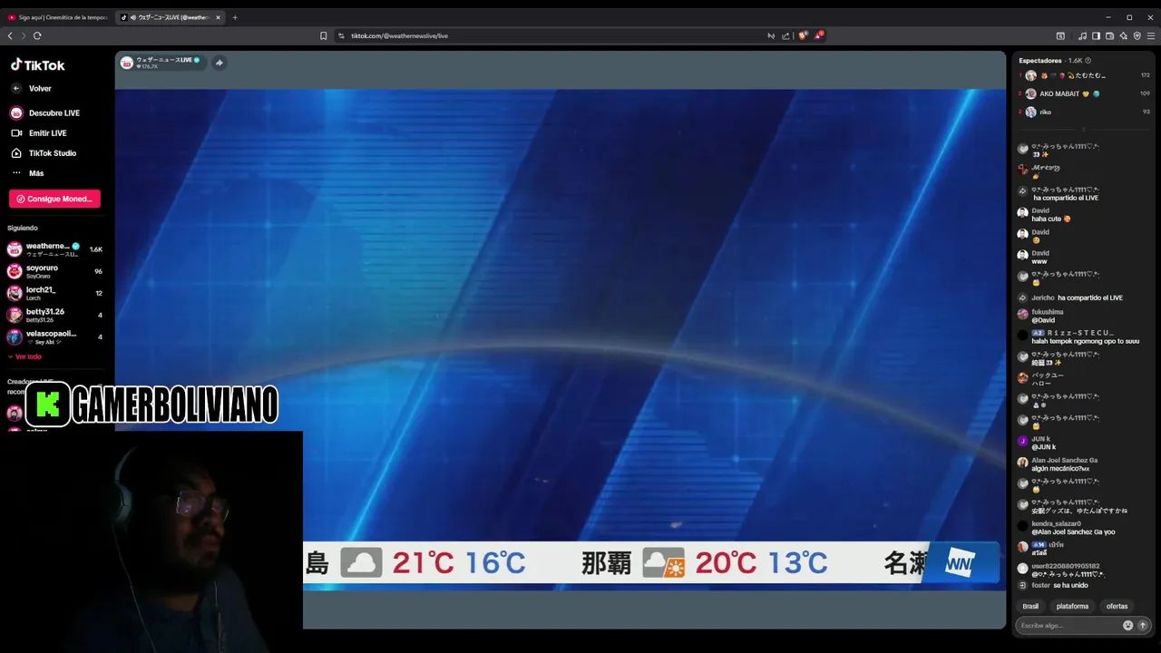Select the Brasil quick reply chip
Viewport: 1161px width, 653px height.
(1030, 606)
